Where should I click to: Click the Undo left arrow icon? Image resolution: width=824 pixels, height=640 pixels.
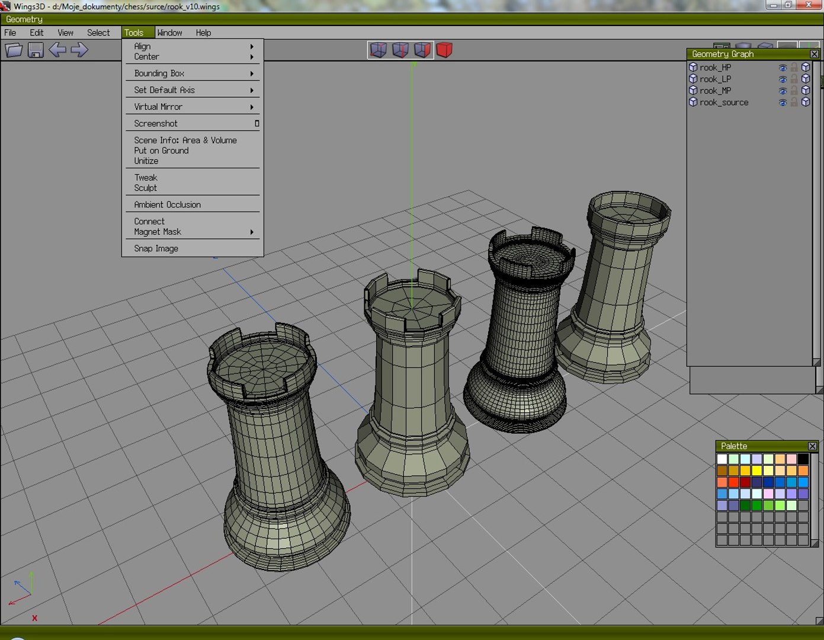tap(57, 50)
